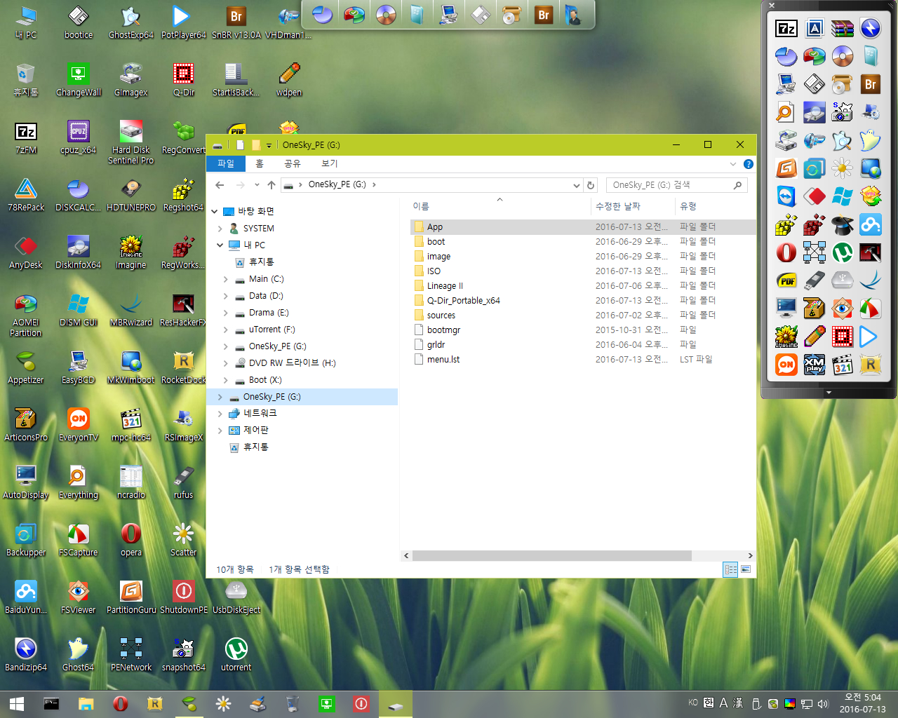898x718 pixels.
Task: Open AOMEI Partition desktop icon
Action: (x=26, y=315)
